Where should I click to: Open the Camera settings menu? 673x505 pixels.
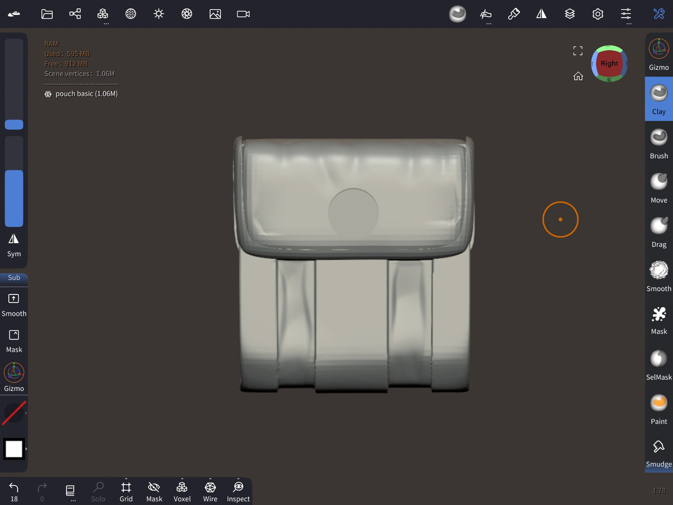[243, 14]
